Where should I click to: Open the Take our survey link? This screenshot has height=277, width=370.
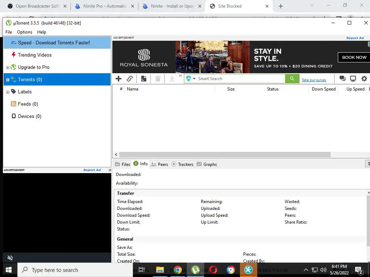point(314,80)
